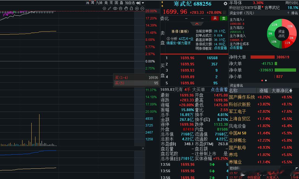The width and height of the screenshot is (299, 179).
Task: Click the eye view icon above the chart
Action: (x=115, y=8)
